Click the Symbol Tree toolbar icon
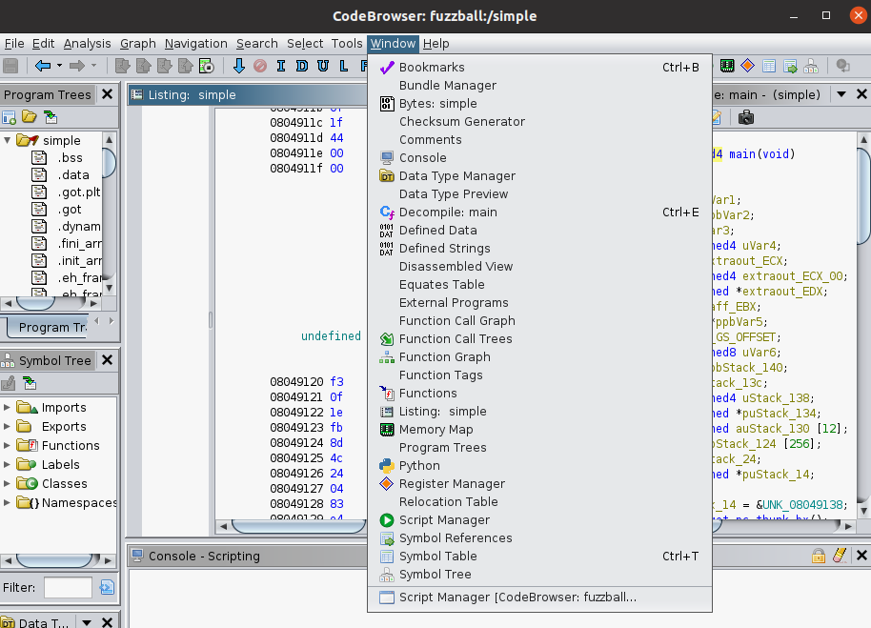The image size is (871, 628). click(x=811, y=66)
